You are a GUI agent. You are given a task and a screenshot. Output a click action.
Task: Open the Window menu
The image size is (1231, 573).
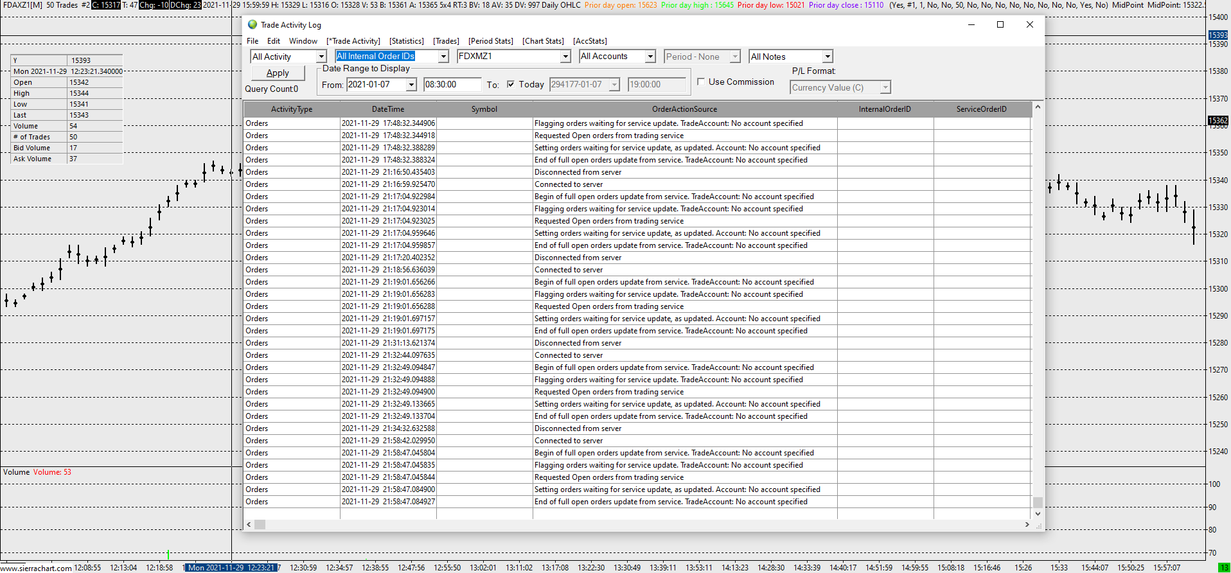coord(303,40)
